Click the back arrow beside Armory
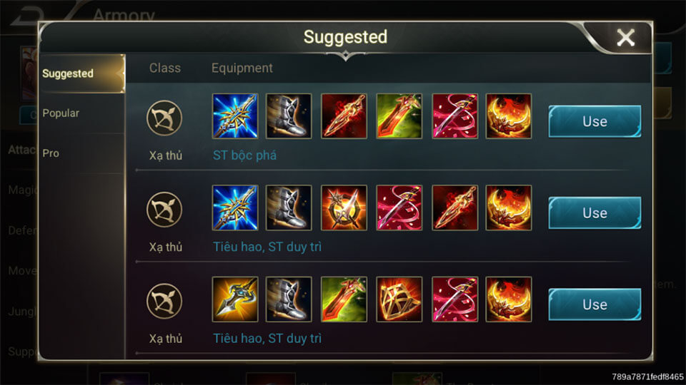686x385 pixels. point(26,15)
